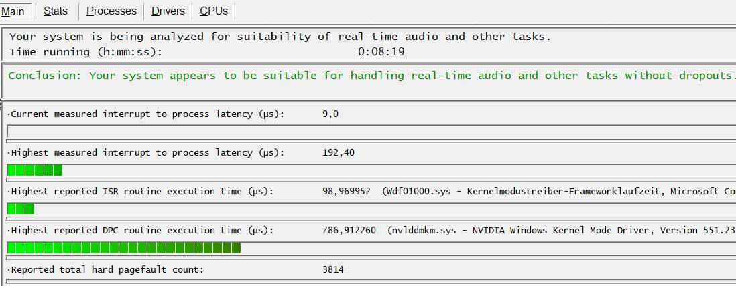The width and height of the screenshot is (736, 286).
Task: Click the short green ISR routine bar
Action: click(x=20, y=209)
